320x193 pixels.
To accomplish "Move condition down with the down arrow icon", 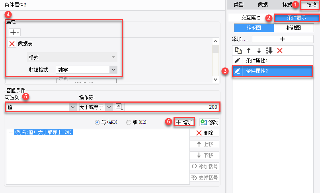I will 259,51.
